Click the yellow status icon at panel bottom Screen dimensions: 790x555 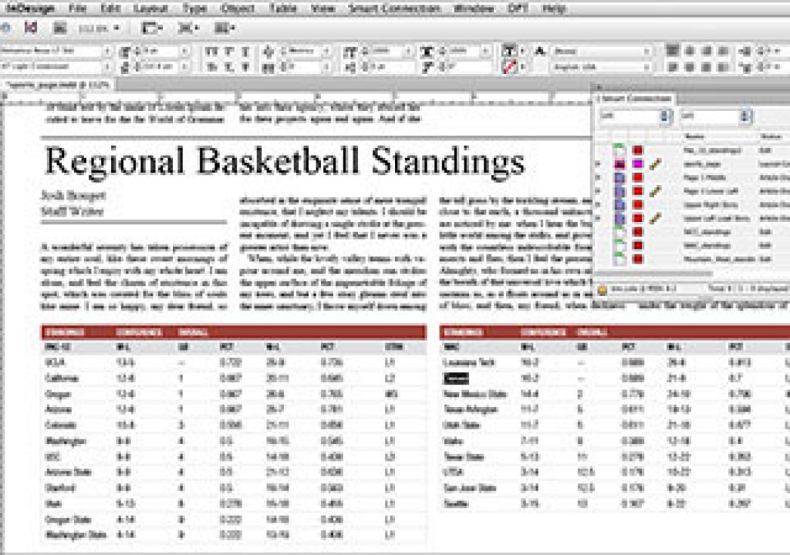coord(602,290)
